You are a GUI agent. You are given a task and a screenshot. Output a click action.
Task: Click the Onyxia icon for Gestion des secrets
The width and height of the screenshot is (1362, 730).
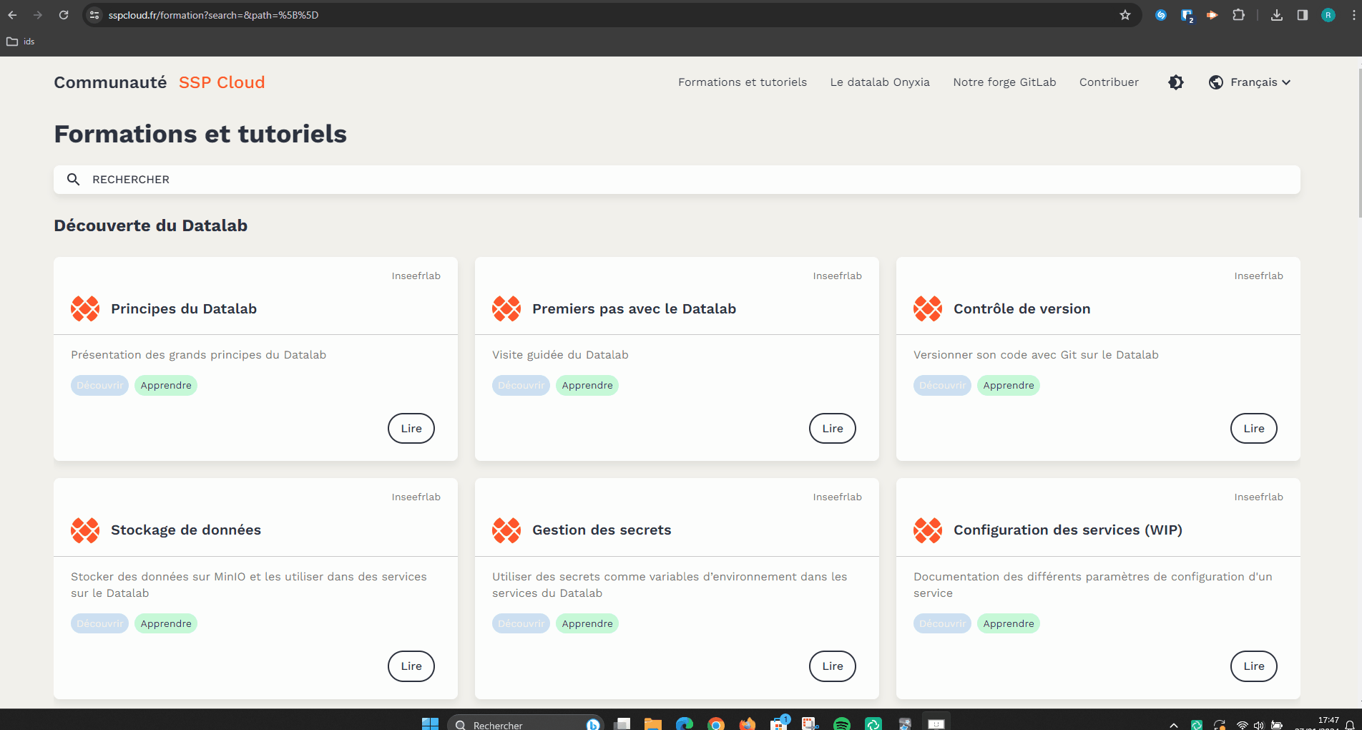coord(506,530)
